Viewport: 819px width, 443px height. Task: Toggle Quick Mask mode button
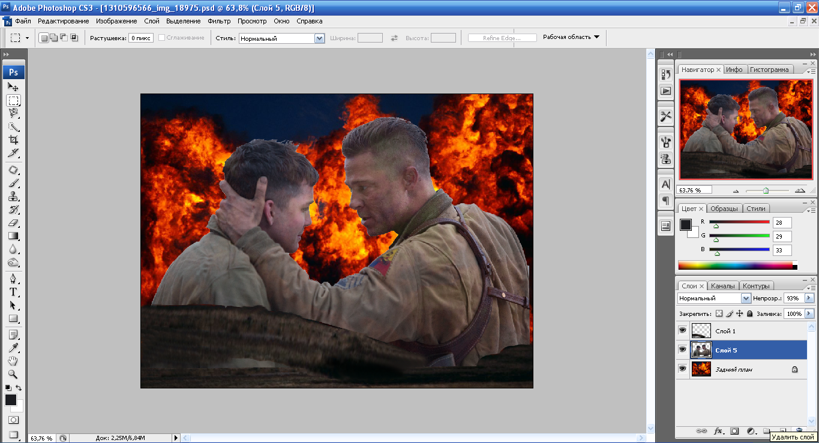click(x=13, y=420)
